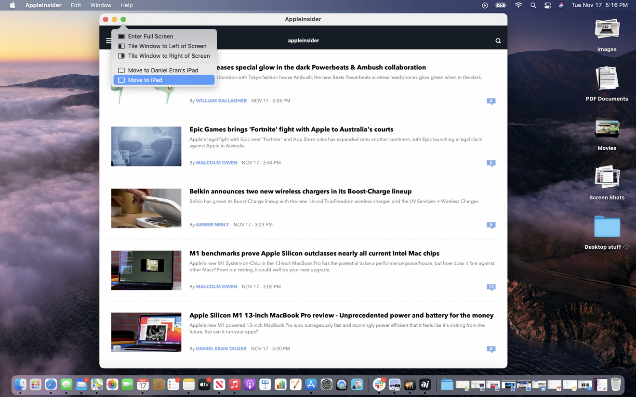Open Slack from the Dock
This screenshot has height=397, width=636.
(x=379, y=384)
